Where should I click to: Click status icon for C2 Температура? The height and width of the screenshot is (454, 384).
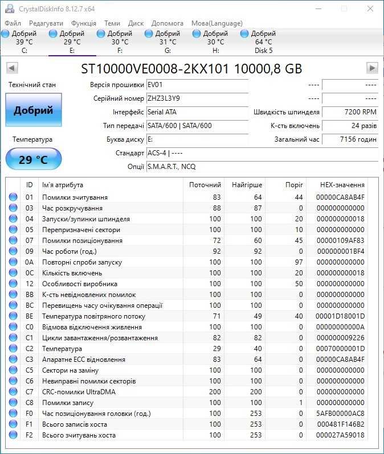pos(13,348)
